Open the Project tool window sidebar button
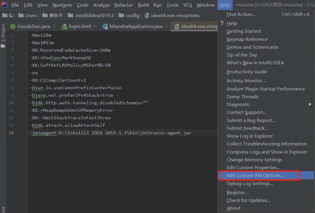The width and height of the screenshot is (315, 213). click(3, 35)
